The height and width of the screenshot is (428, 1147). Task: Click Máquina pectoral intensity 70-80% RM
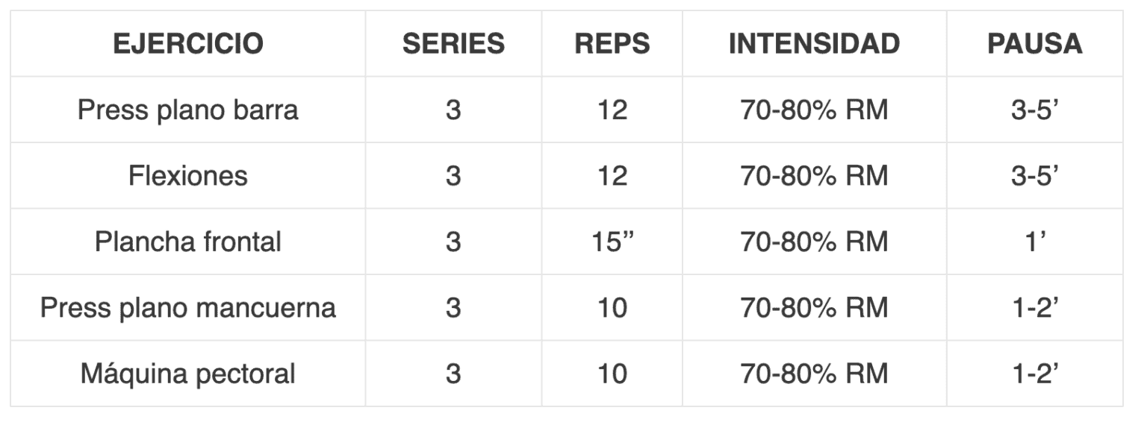pyautogui.click(x=814, y=373)
